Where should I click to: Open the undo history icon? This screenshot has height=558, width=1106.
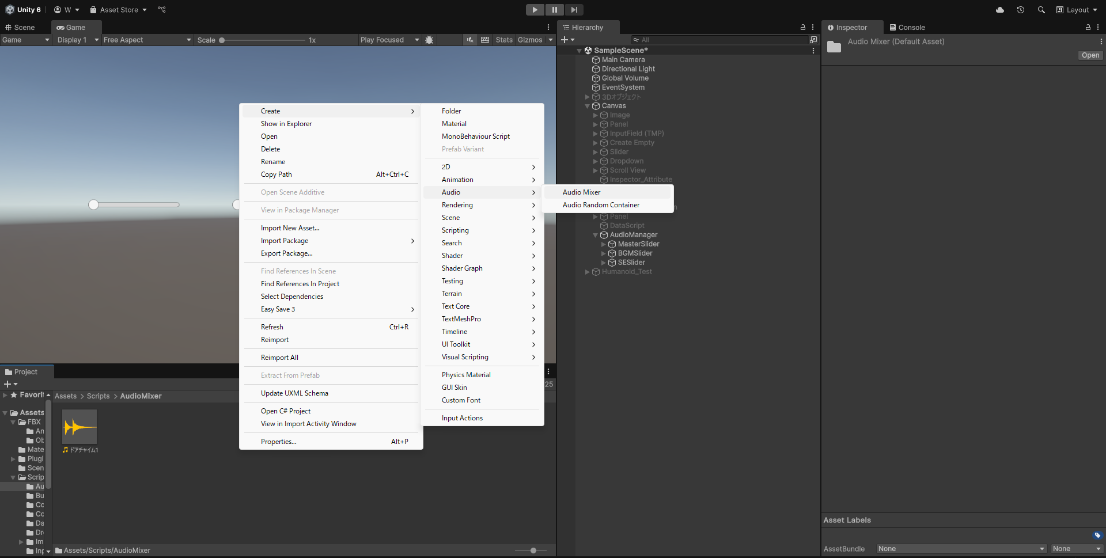(x=1021, y=10)
